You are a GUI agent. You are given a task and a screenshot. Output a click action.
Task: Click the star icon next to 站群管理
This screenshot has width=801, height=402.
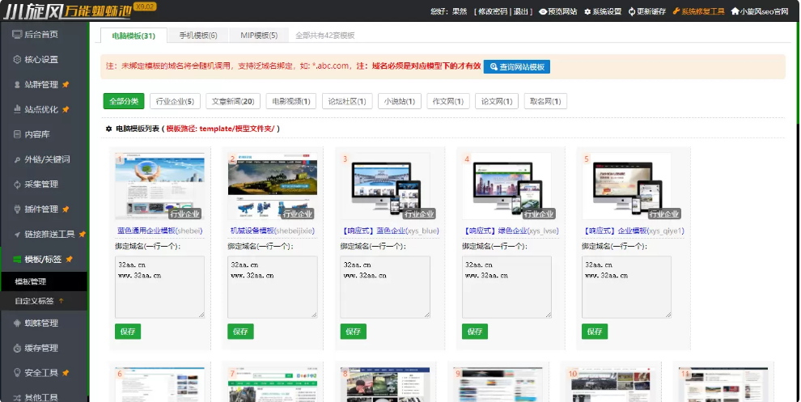(66, 84)
